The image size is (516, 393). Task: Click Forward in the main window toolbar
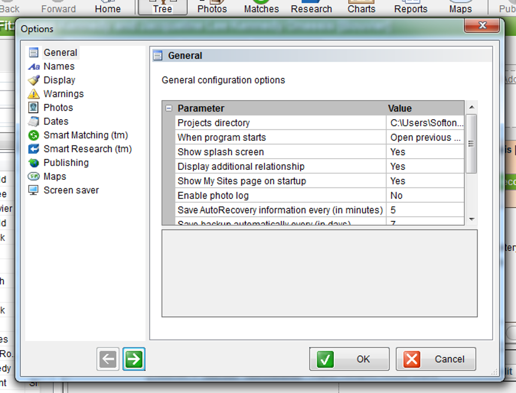(59, 8)
